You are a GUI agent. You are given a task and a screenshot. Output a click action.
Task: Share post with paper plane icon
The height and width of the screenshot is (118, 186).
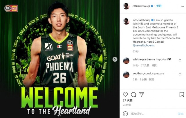[142, 94]
